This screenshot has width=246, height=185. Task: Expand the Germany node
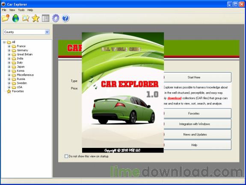tap(9, 50)
